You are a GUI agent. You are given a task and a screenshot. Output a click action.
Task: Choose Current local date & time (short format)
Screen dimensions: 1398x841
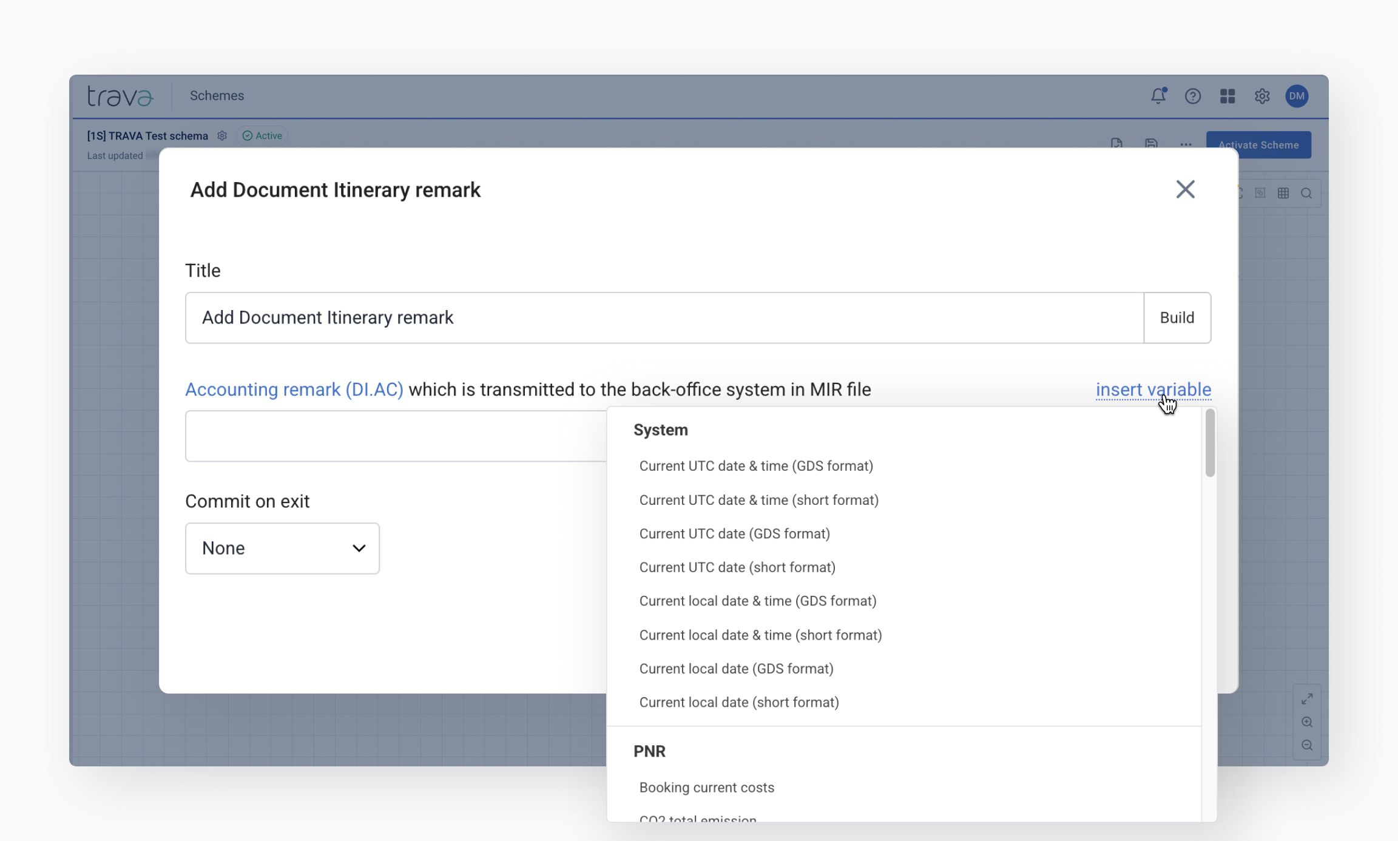[x=760, y=635]
